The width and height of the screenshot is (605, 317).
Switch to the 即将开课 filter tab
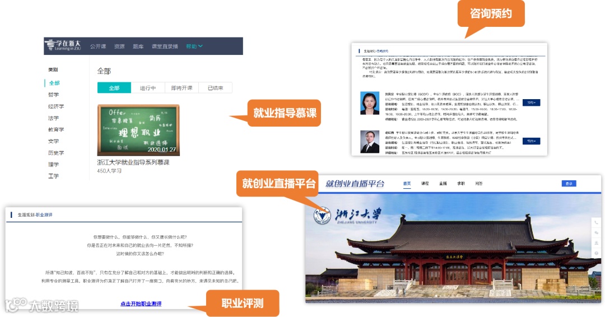click(182, 88)
